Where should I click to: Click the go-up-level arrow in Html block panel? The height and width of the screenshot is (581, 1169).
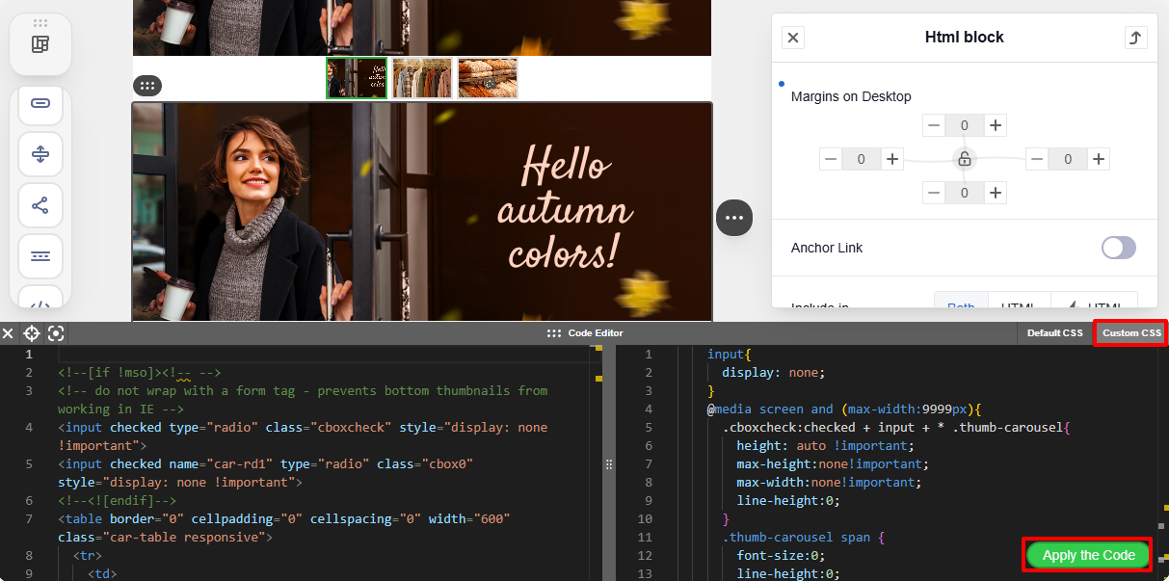pos(1136,38)
